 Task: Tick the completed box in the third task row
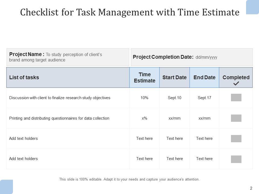(236, 138)
